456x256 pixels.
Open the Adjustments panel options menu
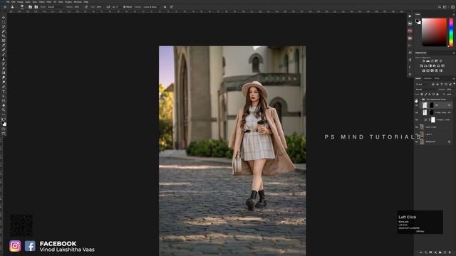coord(454,53)
